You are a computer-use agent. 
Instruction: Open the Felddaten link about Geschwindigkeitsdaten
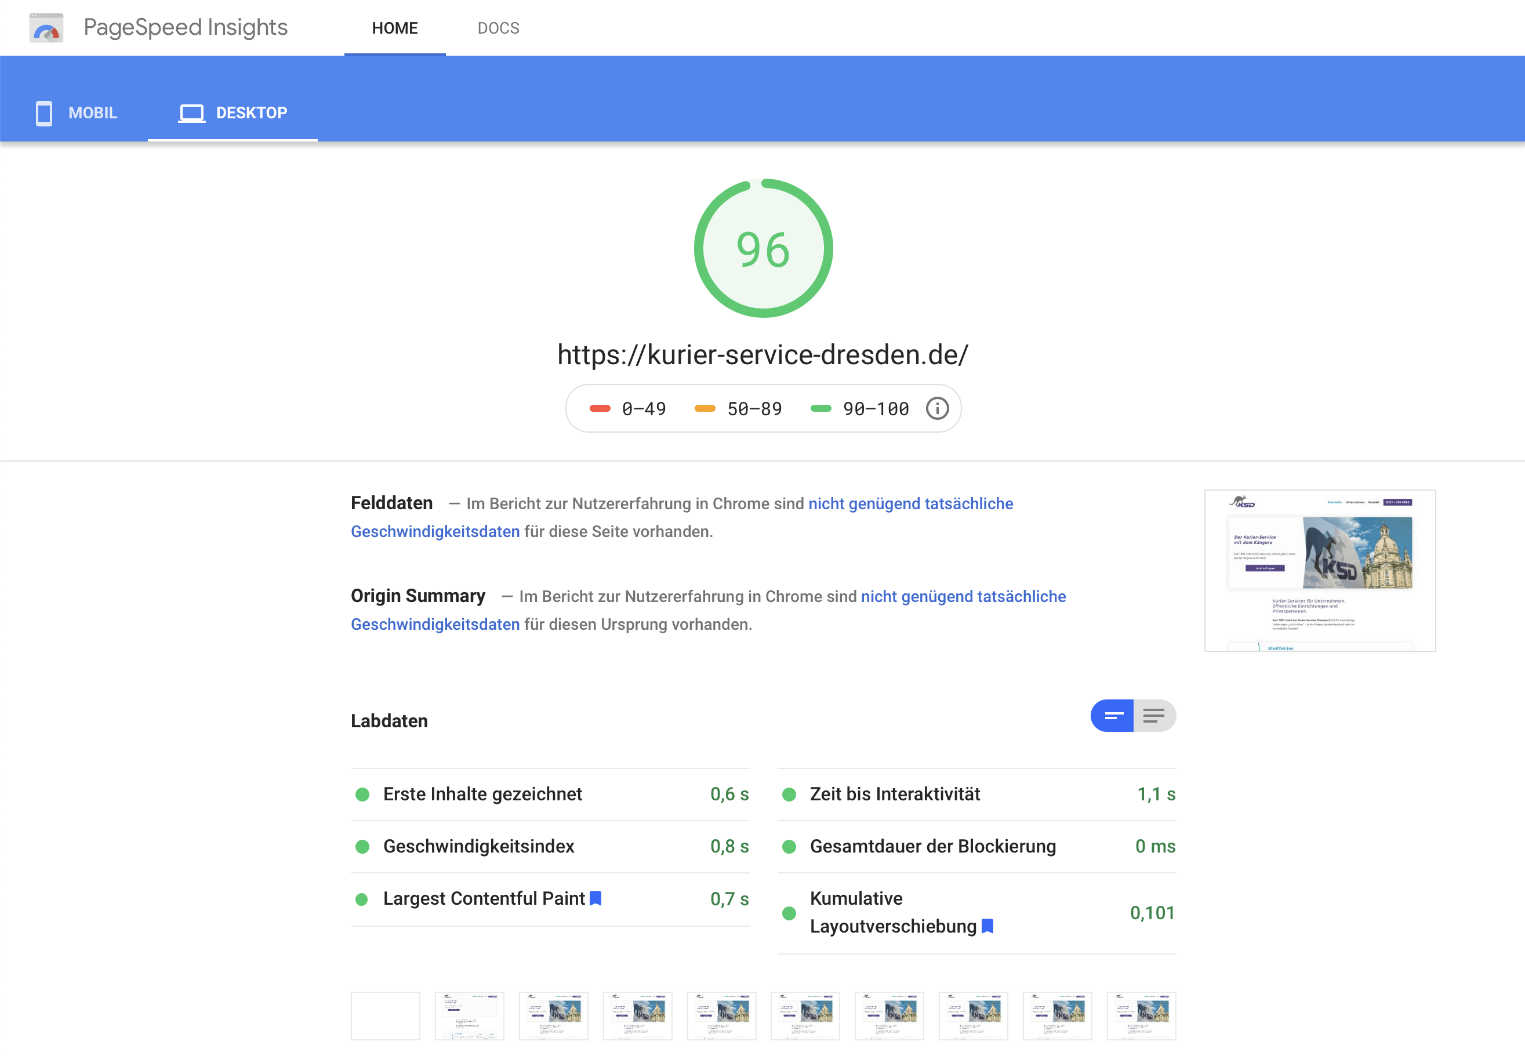(435, 531)
